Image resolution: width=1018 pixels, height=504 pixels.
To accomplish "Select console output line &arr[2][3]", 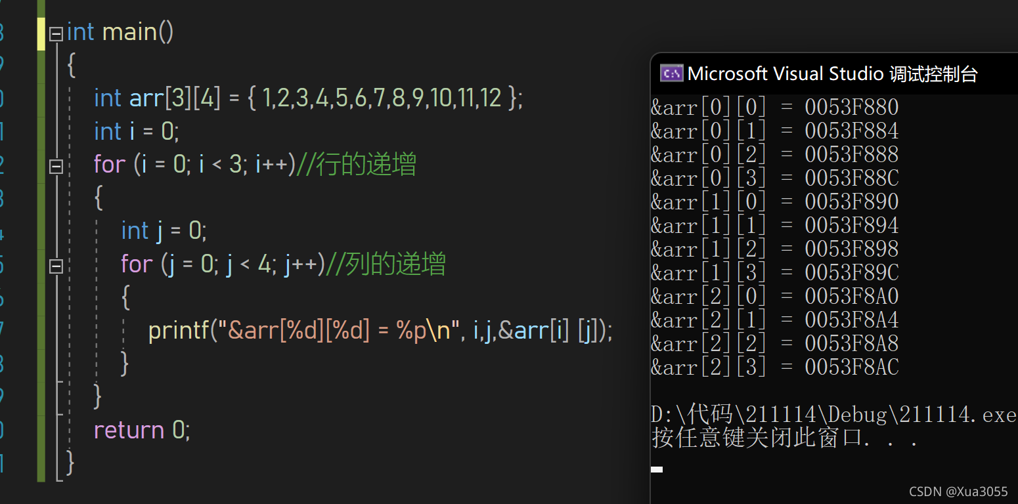I will 774,367.
